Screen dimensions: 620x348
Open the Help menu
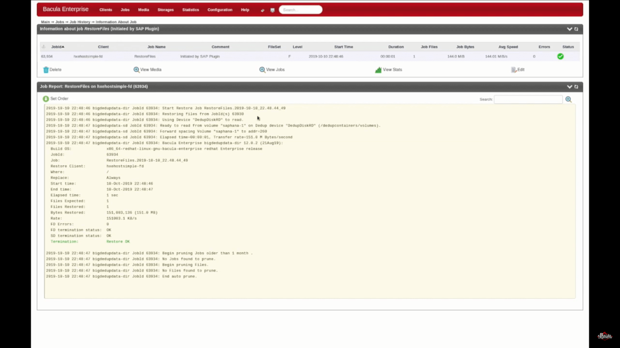coord(245,10)
